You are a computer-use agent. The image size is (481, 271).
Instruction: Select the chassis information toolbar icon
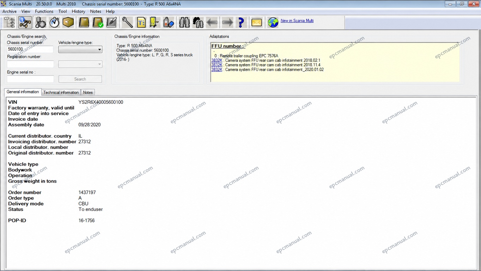pos(25,23)
